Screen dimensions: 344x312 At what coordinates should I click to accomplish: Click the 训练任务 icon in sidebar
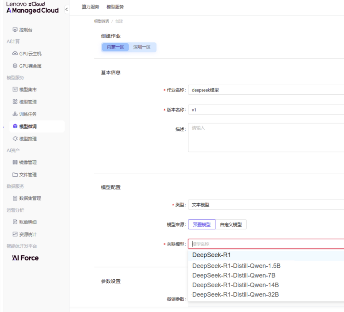click(x=15, y=114)
